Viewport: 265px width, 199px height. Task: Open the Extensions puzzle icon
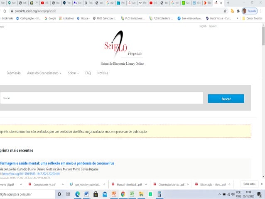[238, 11]
